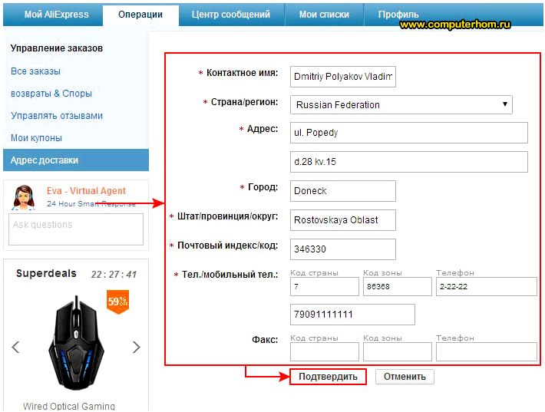Open Мои купоны link

[x=36, y=138]
